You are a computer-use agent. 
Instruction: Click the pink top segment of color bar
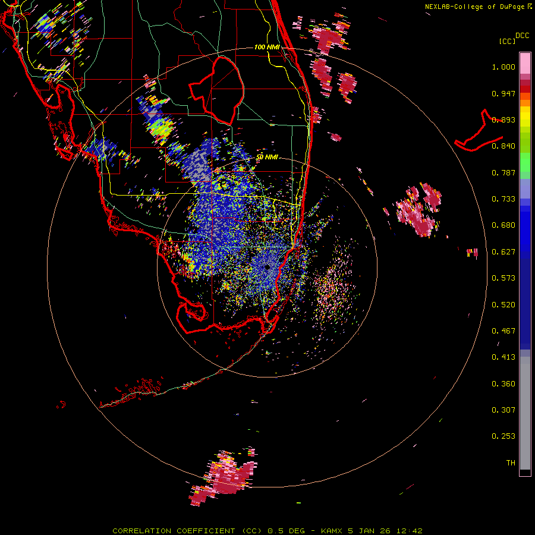tap(525, 63)
